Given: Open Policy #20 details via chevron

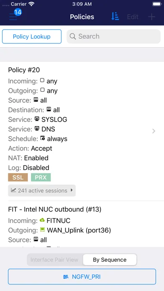Looking at the screenshot, I should 154,131.
